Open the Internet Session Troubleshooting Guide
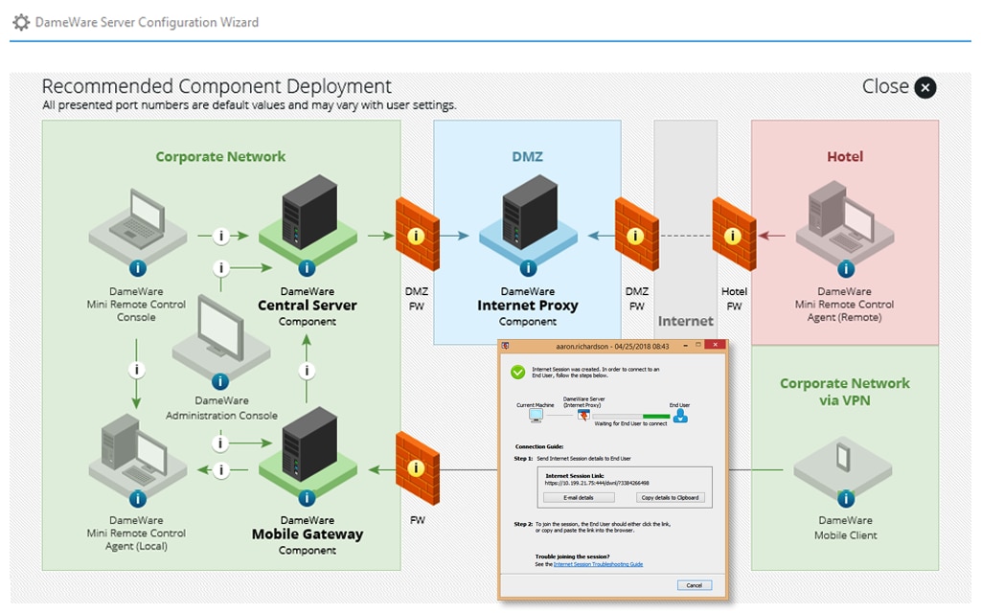The width and height of the screenshot is (981, 613). tap(599, 565)
